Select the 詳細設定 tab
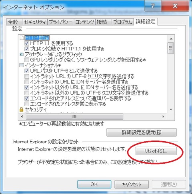 (146, 22)
